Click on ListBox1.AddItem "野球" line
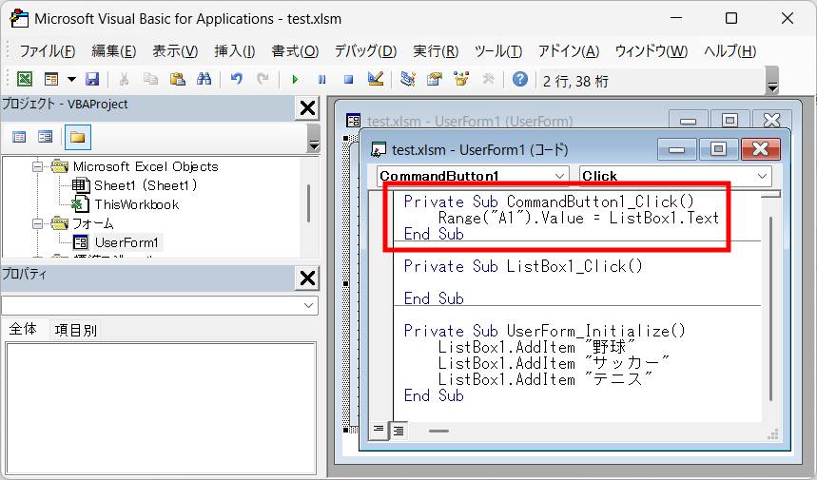 pos(536,347)
